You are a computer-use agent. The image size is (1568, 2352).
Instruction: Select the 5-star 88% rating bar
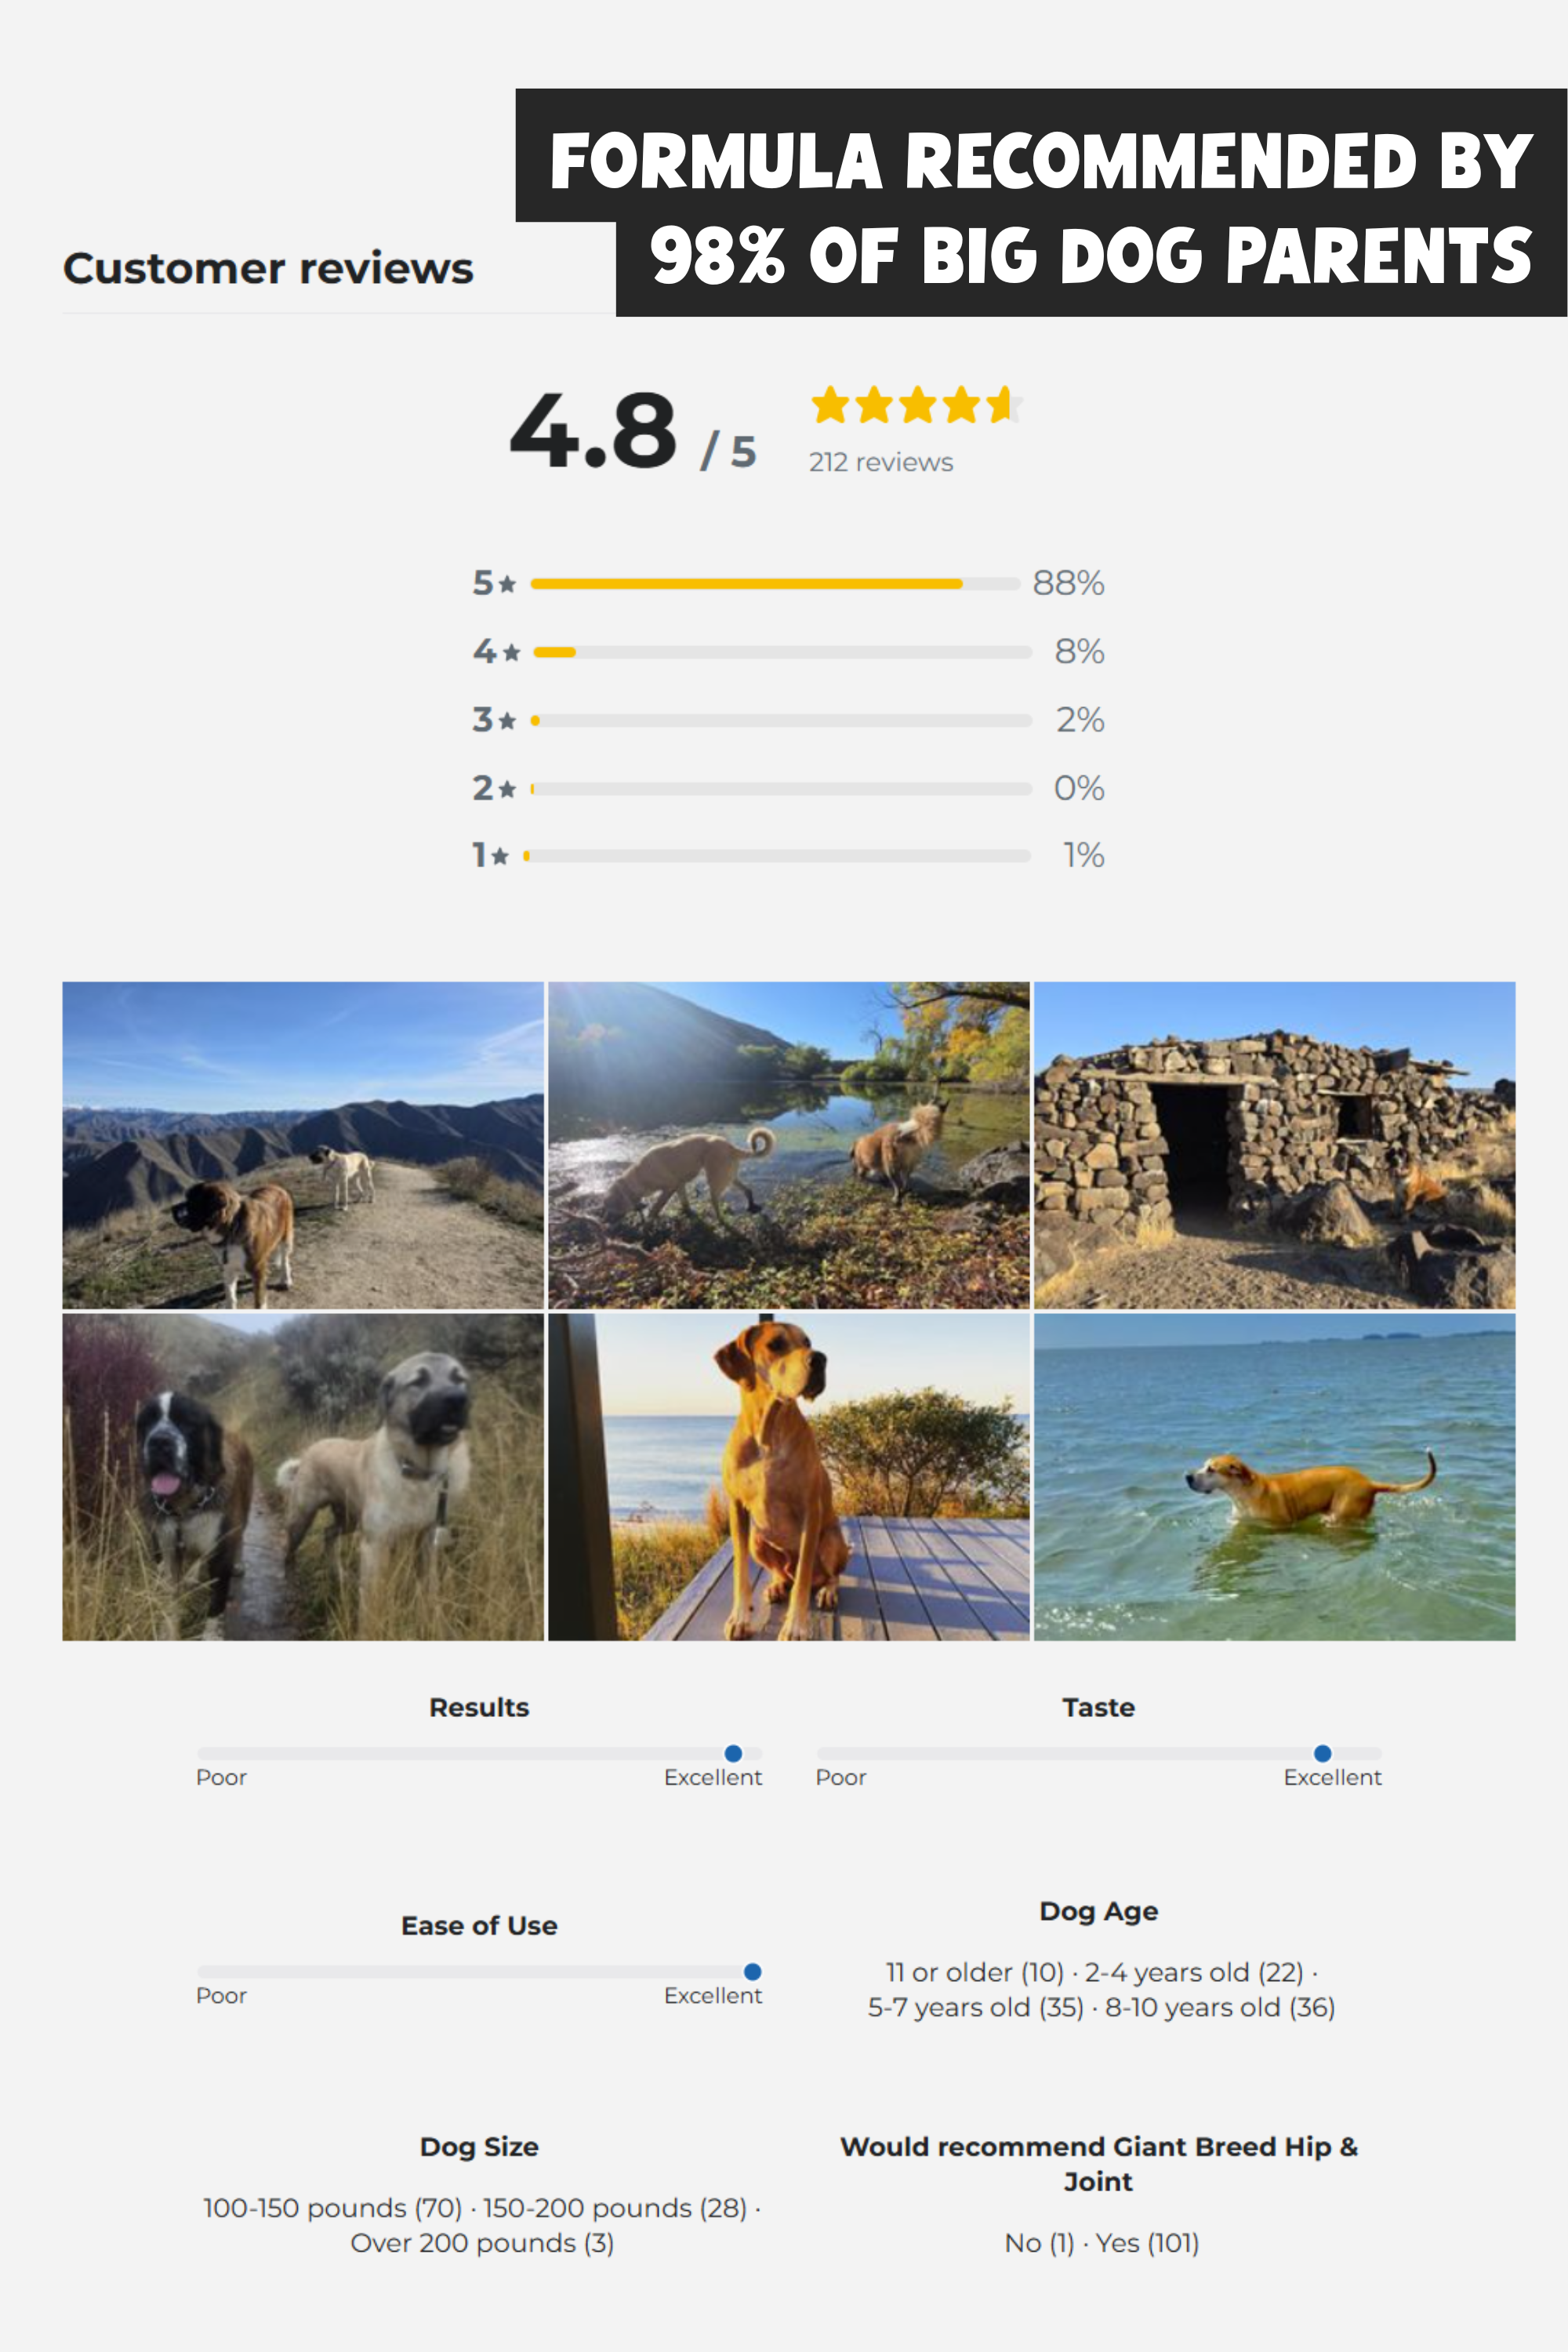tap(775, 584)
